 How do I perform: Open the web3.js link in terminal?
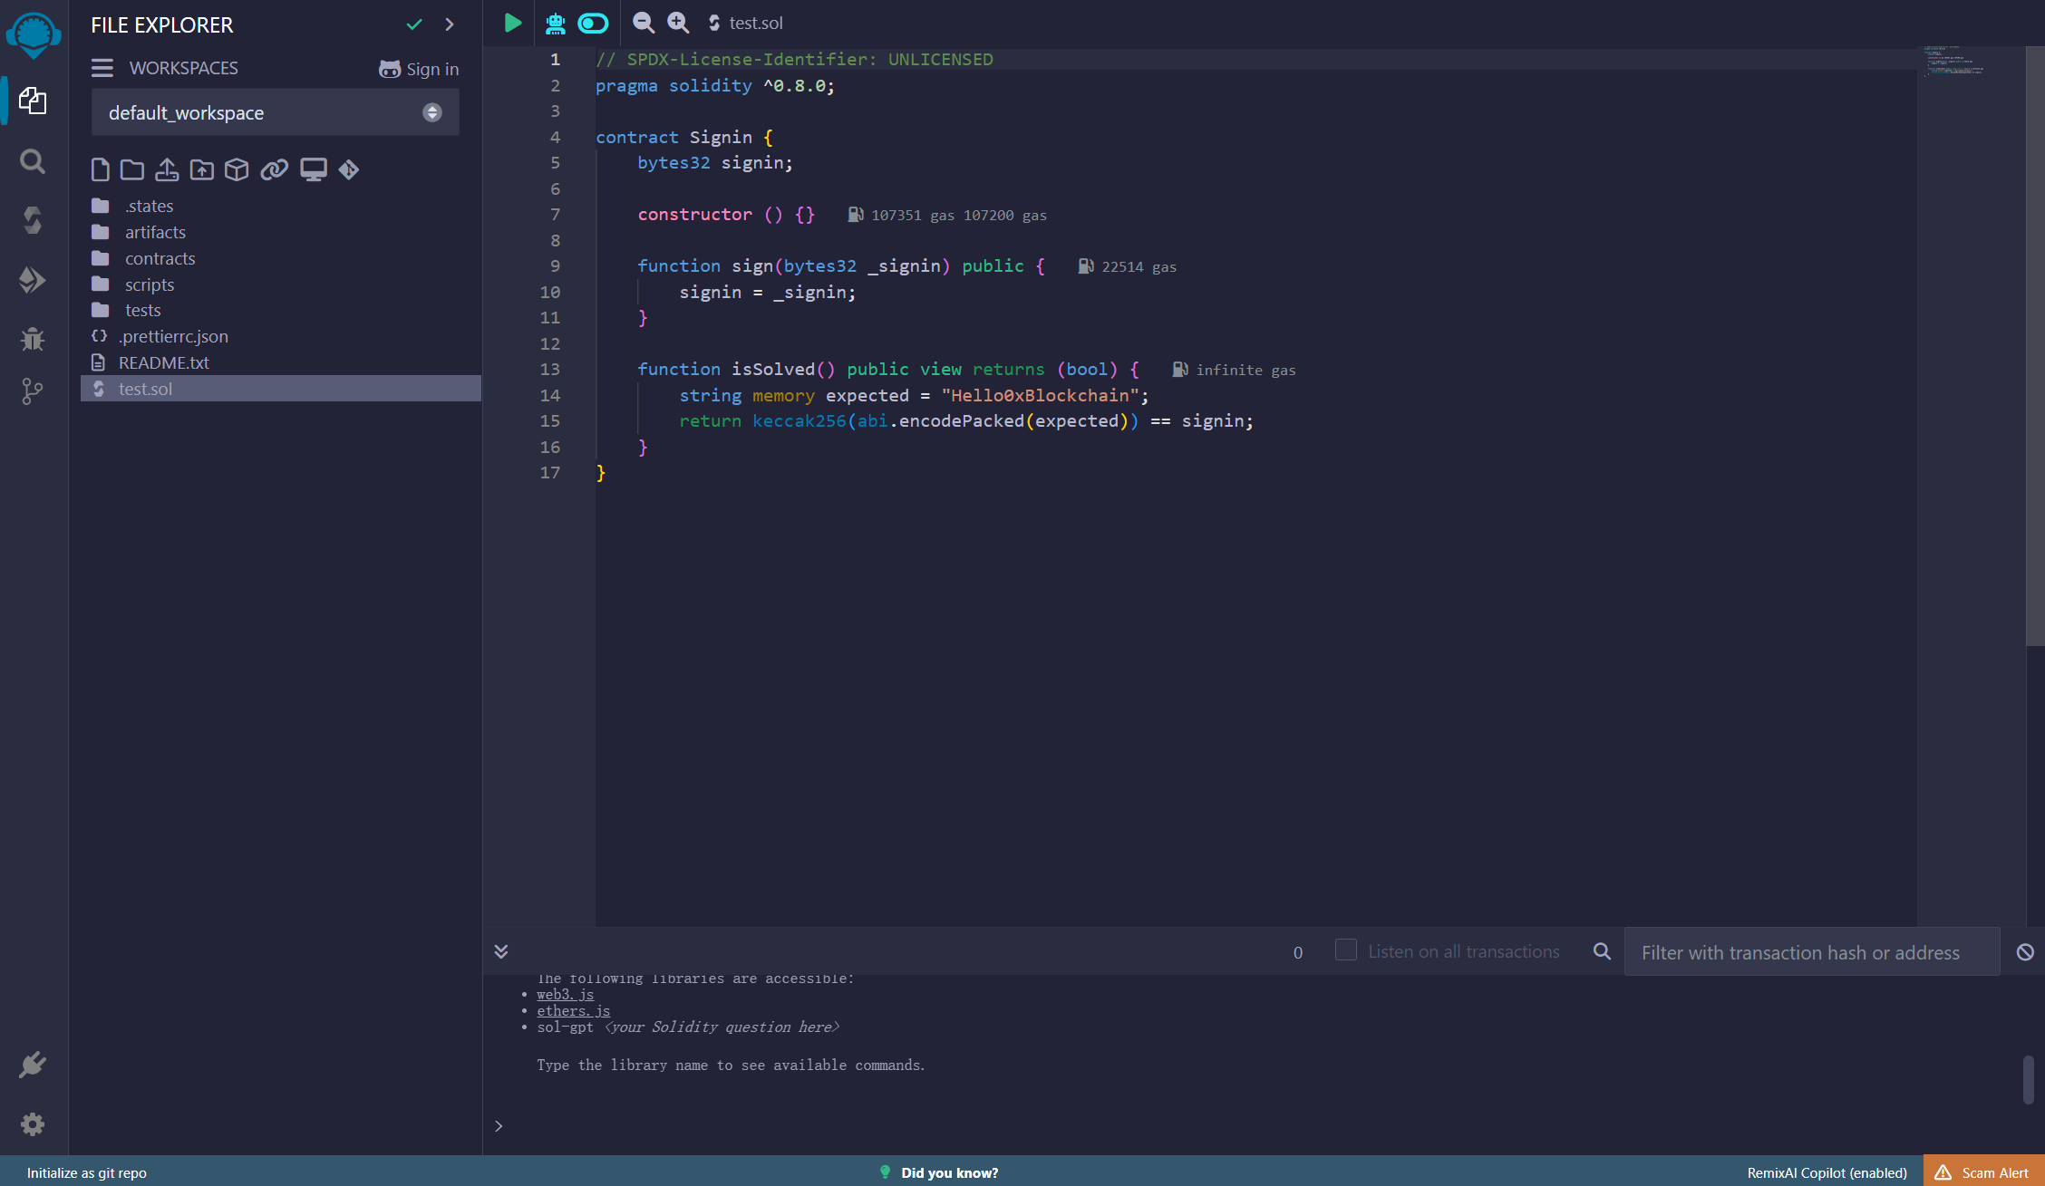(566, 995)
